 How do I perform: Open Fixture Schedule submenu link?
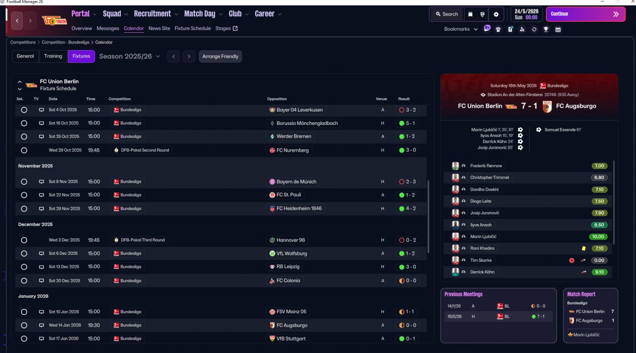(x=193, y=28)
